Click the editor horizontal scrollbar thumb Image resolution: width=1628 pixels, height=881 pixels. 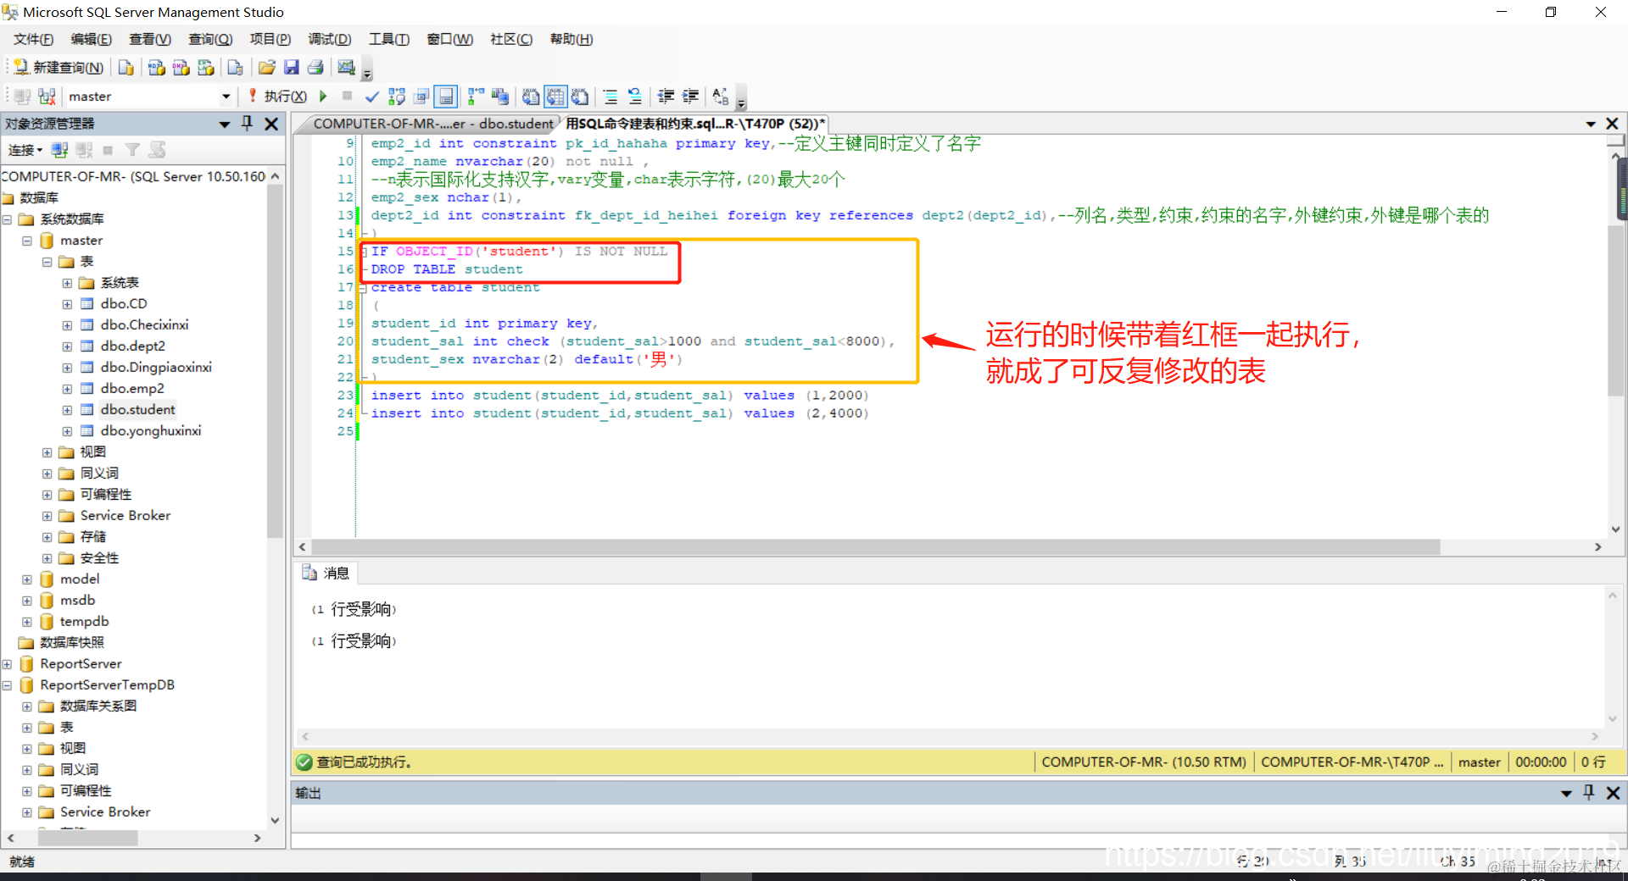(x=875, y=547)
